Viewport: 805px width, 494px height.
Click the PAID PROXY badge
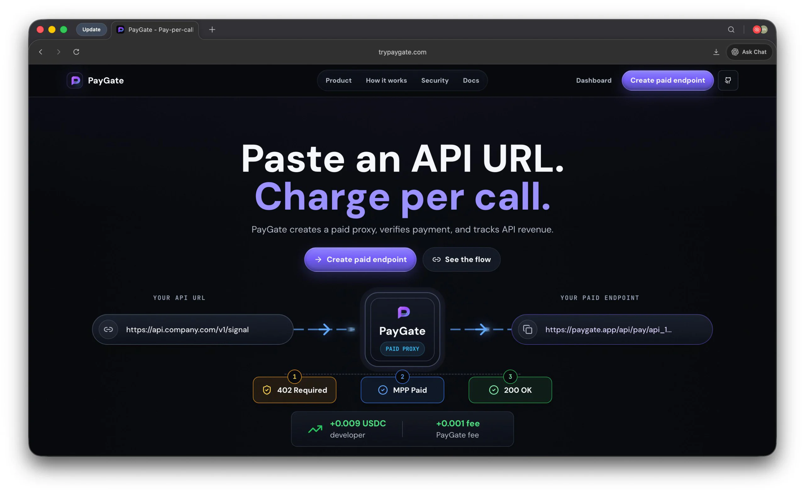pyautogui.click(x=402, y=349)
